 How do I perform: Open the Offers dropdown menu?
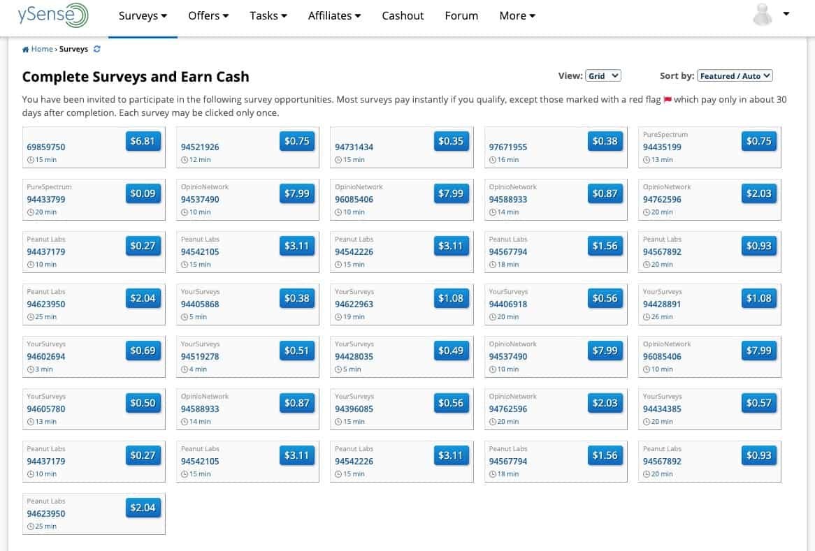click(x=208, y=15)
